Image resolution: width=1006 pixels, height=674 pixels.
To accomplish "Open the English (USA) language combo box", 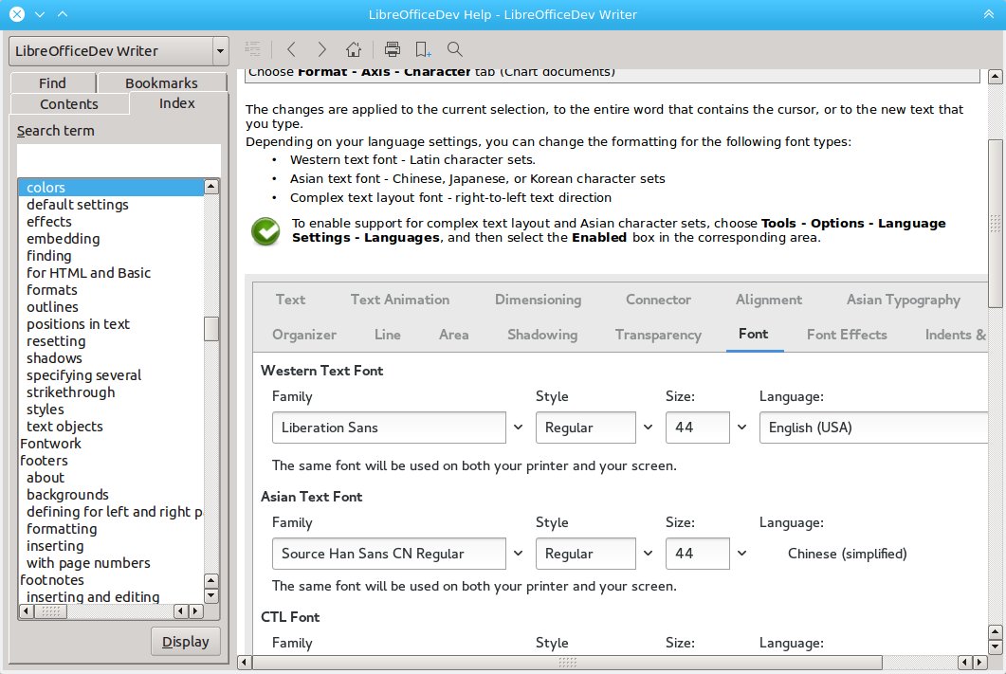I will [873, 428].
